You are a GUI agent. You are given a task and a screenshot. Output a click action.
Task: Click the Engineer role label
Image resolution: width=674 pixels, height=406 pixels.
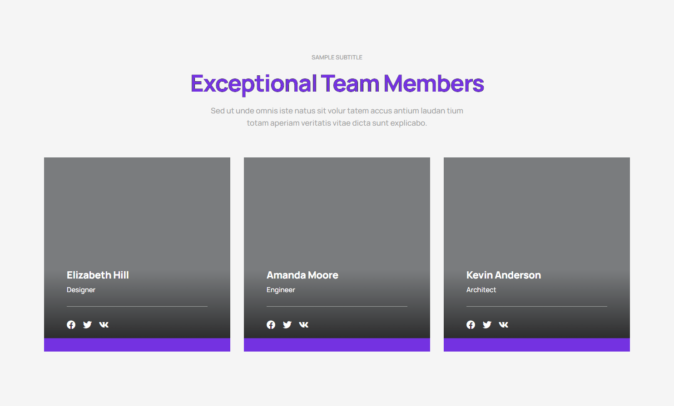[x=281, y=290]
